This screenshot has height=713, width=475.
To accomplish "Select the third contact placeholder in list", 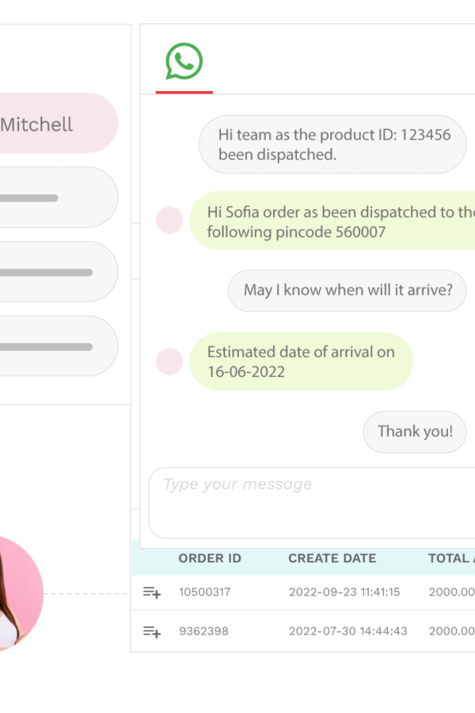I will click(x=59, y=272).
